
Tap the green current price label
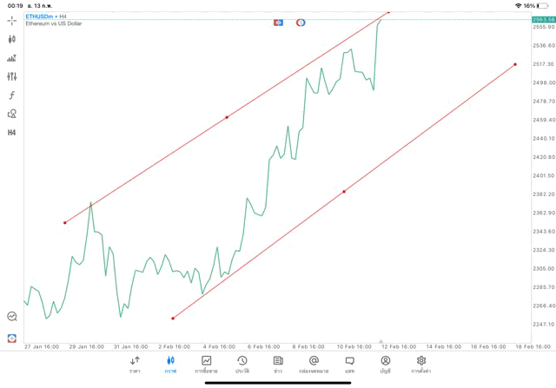pos(543,19)
